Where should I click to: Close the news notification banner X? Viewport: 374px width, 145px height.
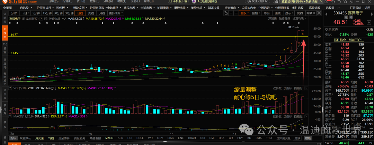(321, 1)
